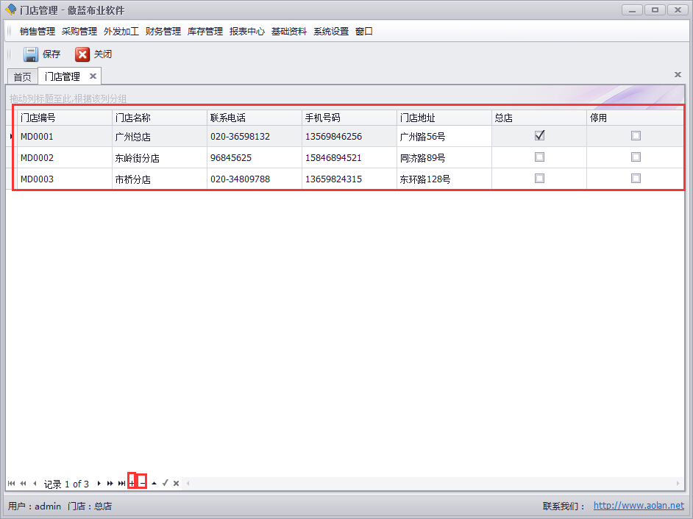Expand the 系统设置 menu
693x519 pixels.
click(331, 32)
